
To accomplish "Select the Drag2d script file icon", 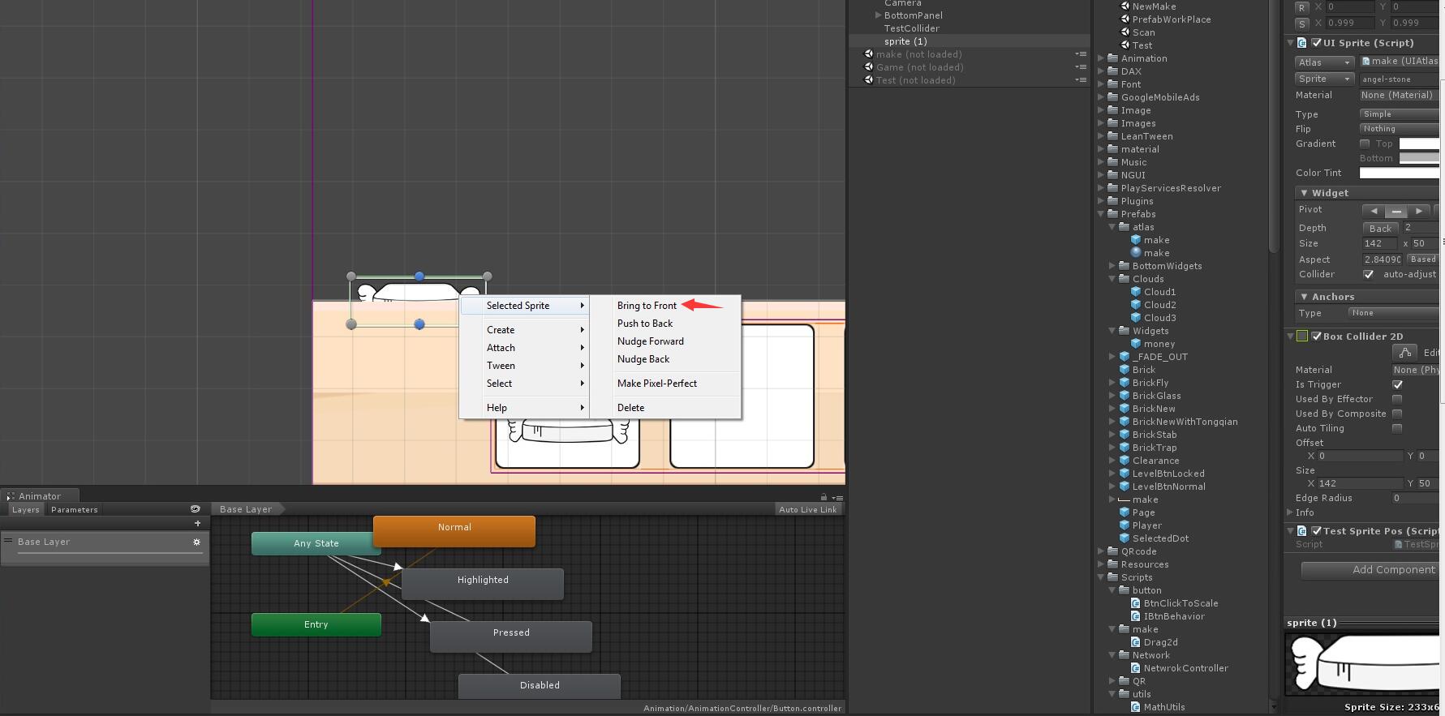I will click(1136, 642).
